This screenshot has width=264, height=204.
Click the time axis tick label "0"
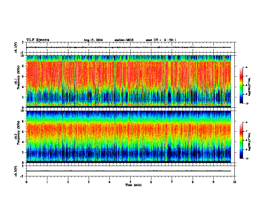[x=26, y=182]
